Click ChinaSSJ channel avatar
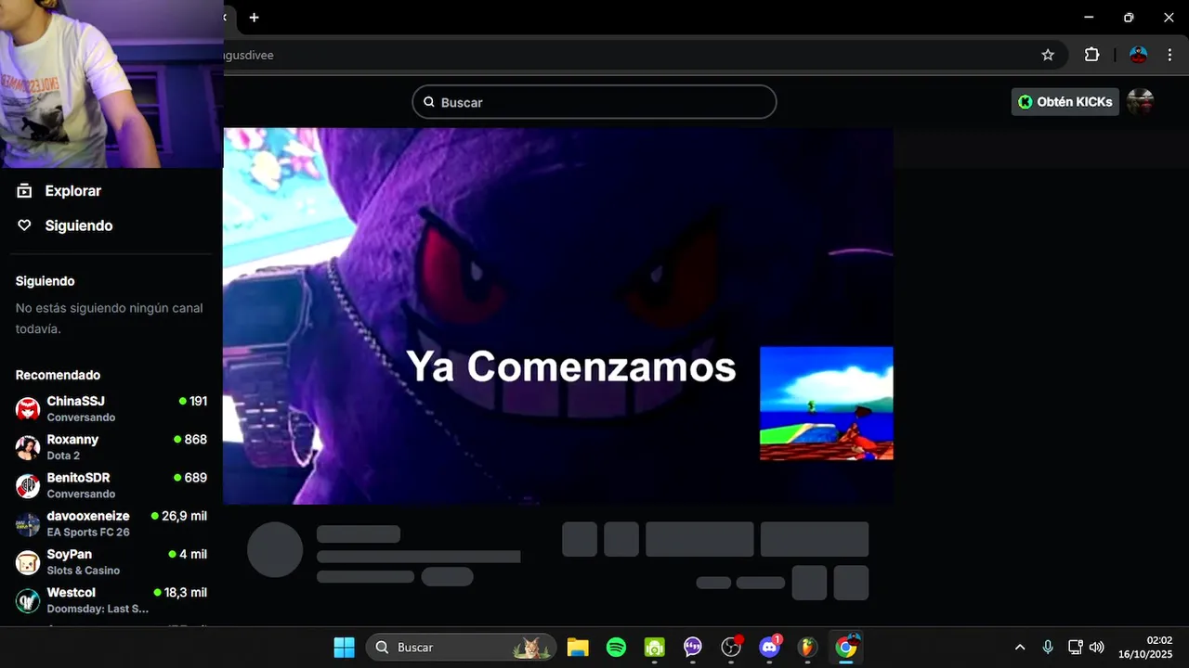 (28, 409)
